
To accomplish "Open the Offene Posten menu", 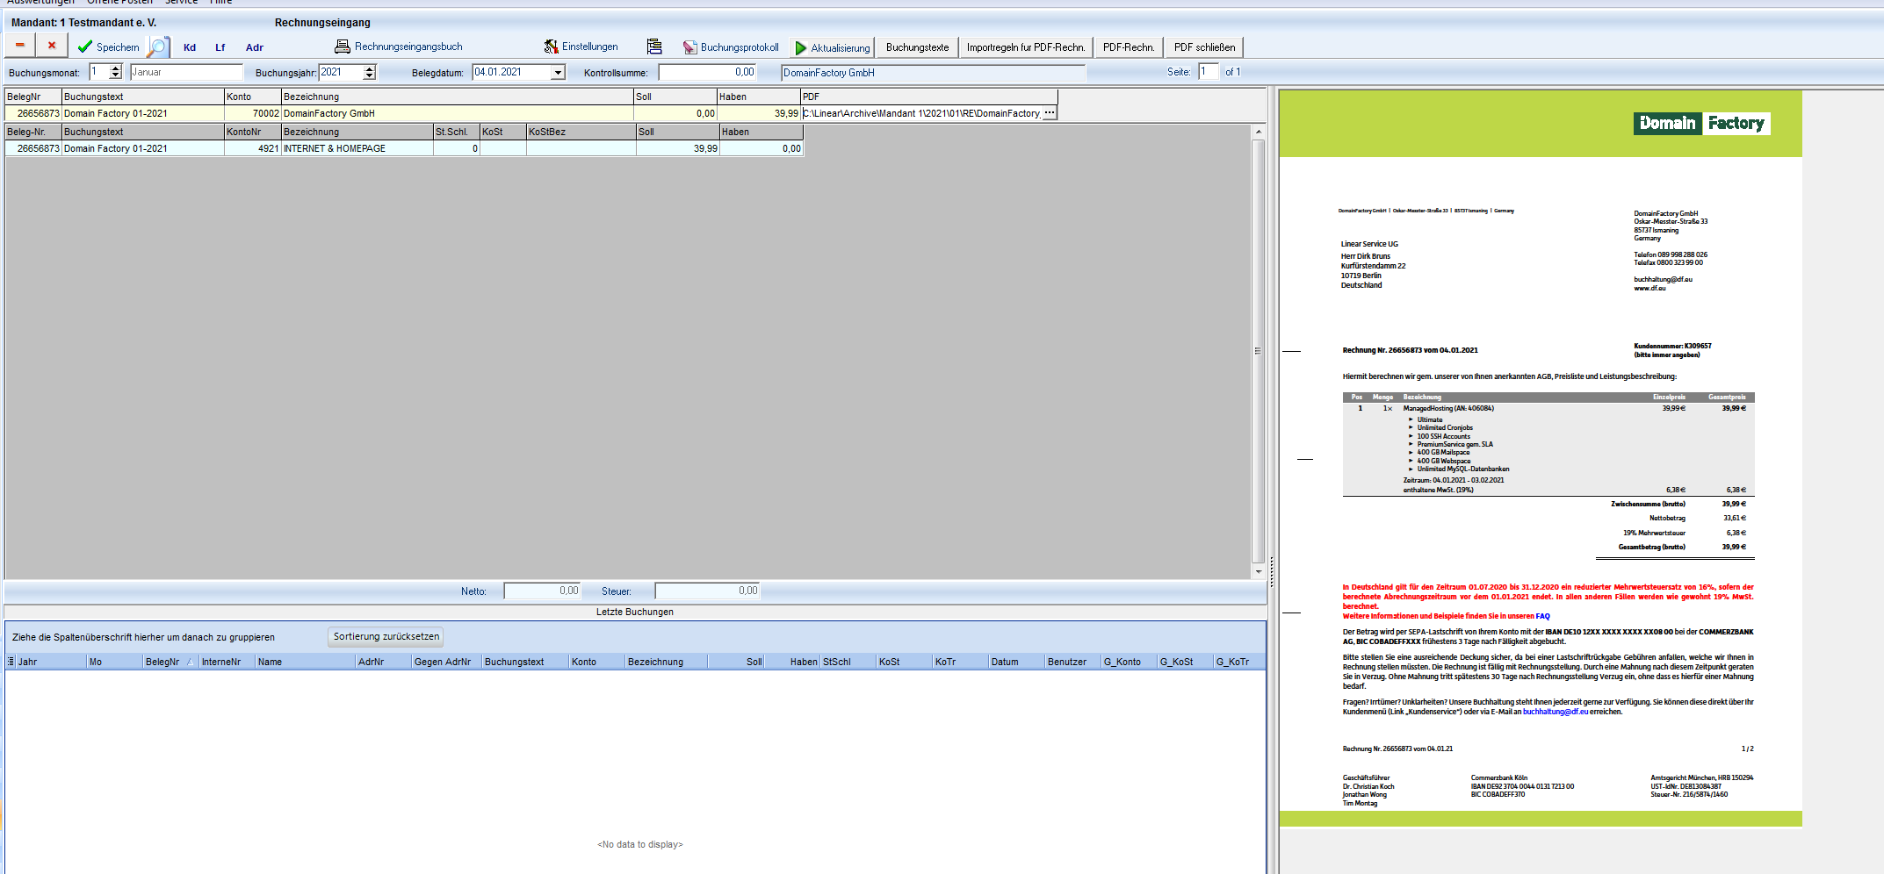I will coord(119,3).
